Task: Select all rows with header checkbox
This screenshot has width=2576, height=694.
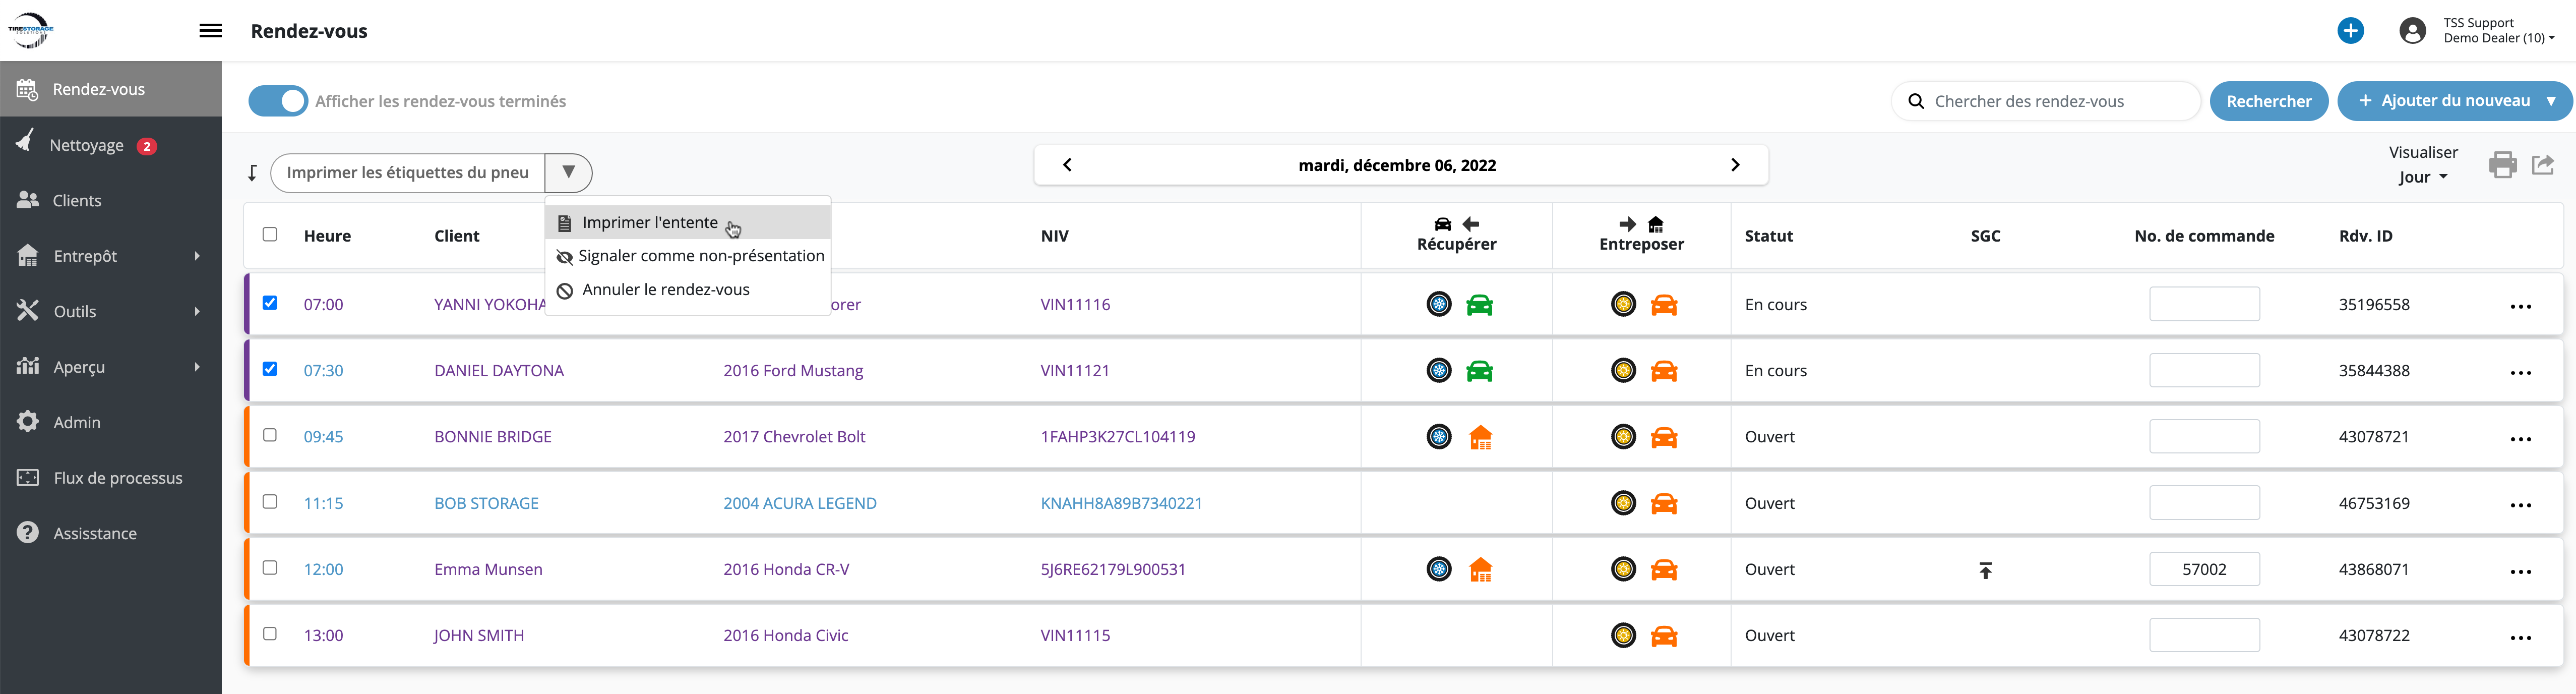Action: pos(270,235)
